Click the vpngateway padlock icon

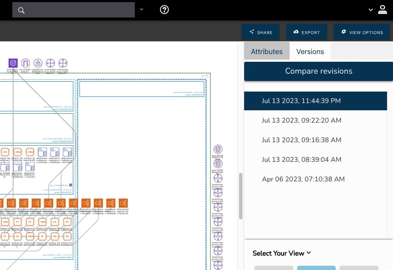point(38,63)
